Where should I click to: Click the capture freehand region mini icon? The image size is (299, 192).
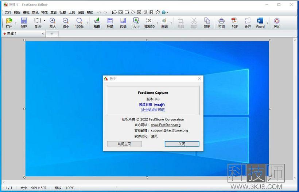tap(133, 12)
